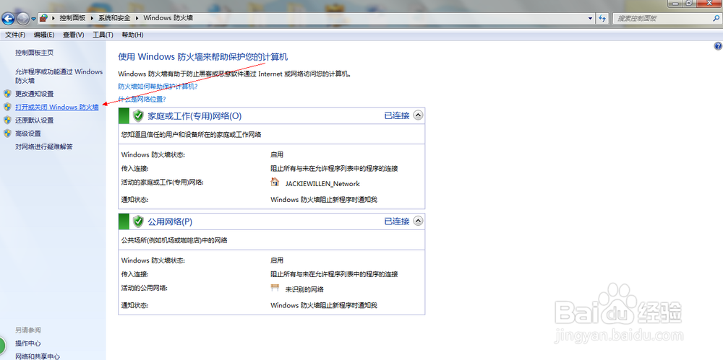
Task: Click the search magnifier icon
Action: [x=714, y=19]
